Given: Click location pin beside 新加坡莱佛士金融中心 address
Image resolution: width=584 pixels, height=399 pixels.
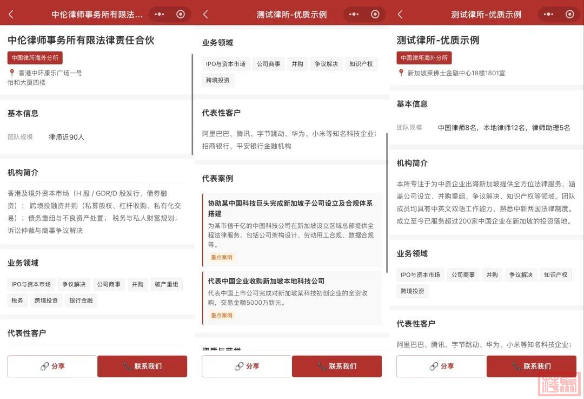Looking at the screenshot, I should (401, 73).
